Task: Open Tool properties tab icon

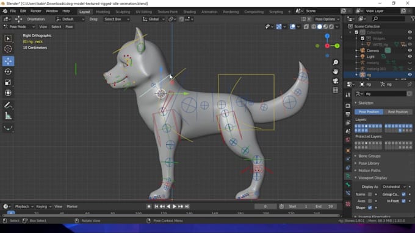Action: point(348,96)
